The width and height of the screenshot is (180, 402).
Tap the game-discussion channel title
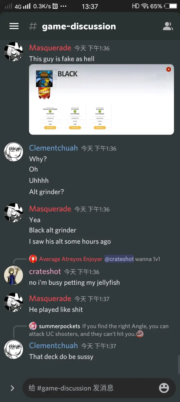(x=79, y=27)
